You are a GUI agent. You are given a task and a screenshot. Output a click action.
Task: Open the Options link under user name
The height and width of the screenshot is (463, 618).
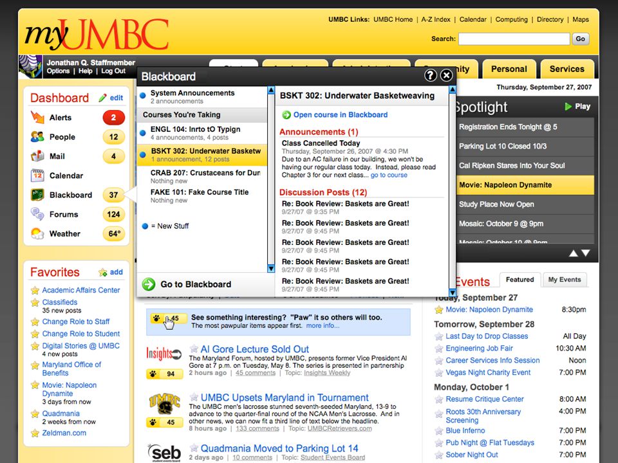pyautogui.click(x=58, y=71)
